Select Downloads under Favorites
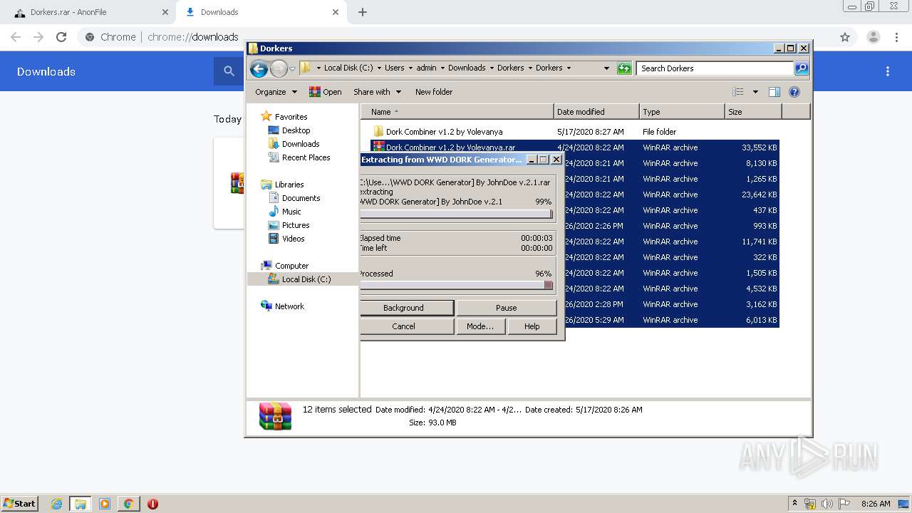The image size is (912, 513). click(294, 144)
